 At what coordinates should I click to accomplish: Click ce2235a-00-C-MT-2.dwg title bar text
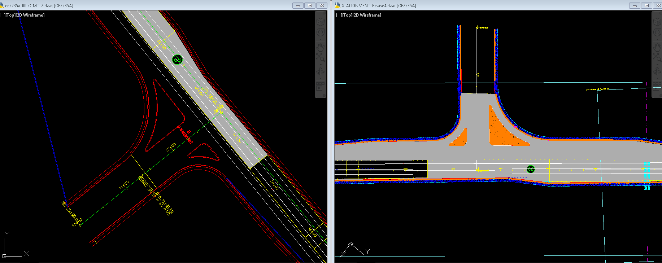click(x=39, y=6)
